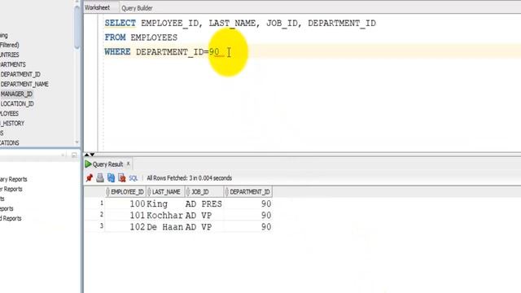The height and width of the screenshot is (293, 521).
Task: Click JOB_ID in the SELECT column list
Action: tap(282, 24)
